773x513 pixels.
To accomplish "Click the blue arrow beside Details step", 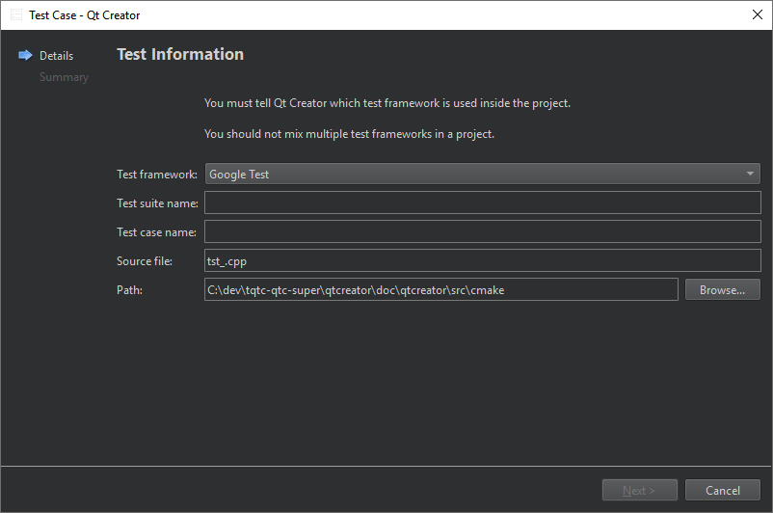I will pos(25,56).
